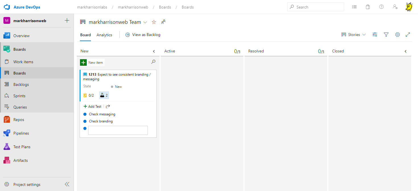This screenshot has height=191, width=418.
Task: Open board settings gear icon
Action: point(398,35)
